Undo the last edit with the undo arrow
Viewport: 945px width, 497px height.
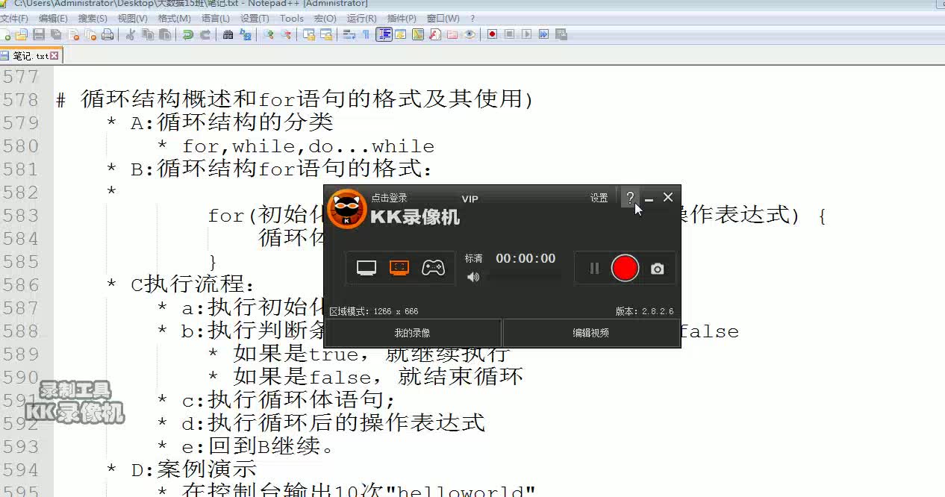click(x=189, y=34)
